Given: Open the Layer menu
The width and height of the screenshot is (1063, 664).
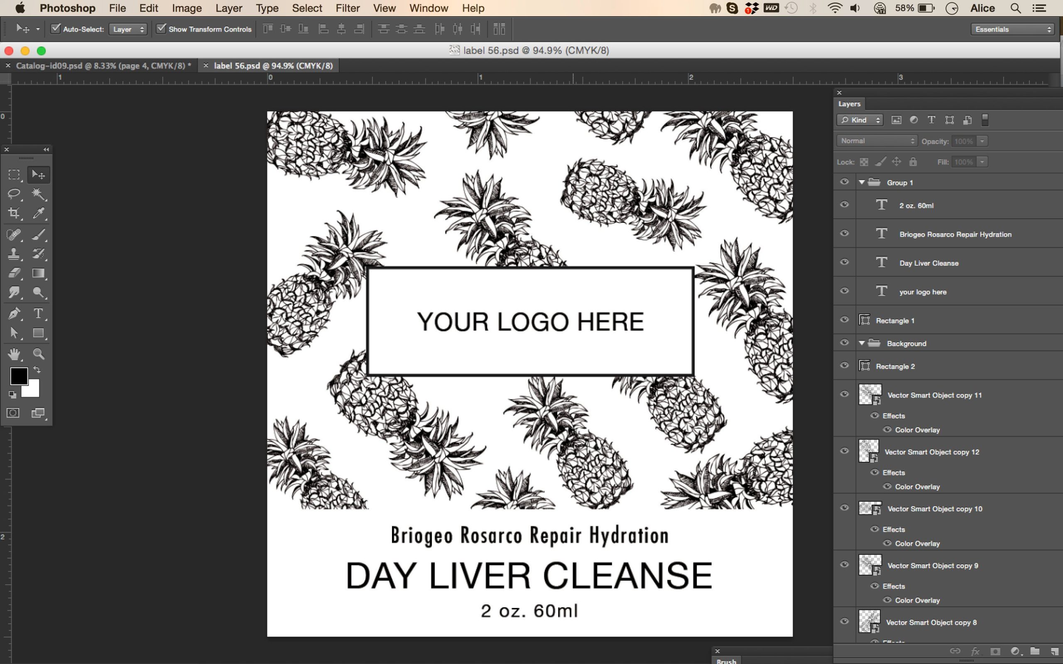Looking at the screenshot, I should (x=229, y=8).
